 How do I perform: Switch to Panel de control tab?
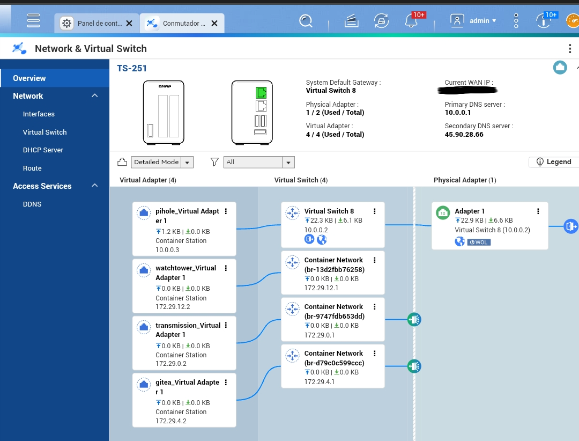96,23
